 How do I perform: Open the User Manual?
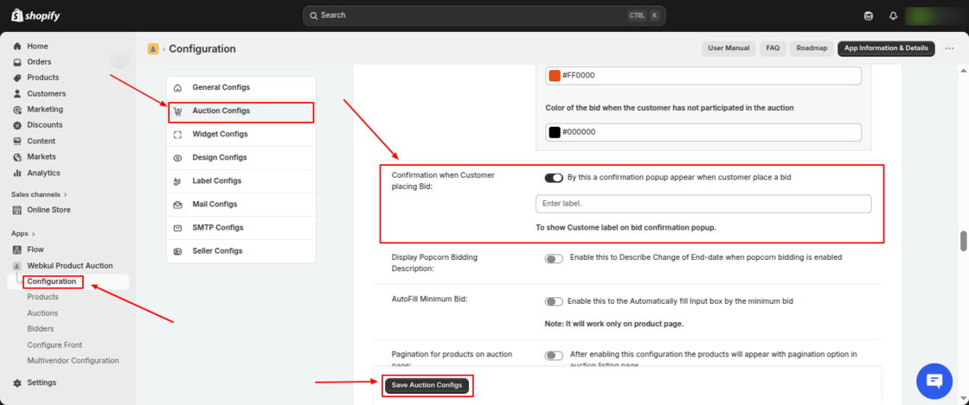pos(728,48)
